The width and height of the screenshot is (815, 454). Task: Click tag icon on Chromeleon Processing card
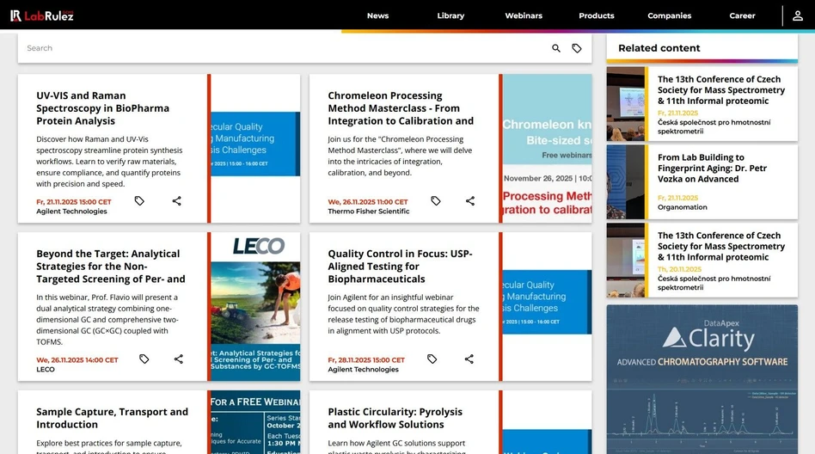tap(436, 200)
